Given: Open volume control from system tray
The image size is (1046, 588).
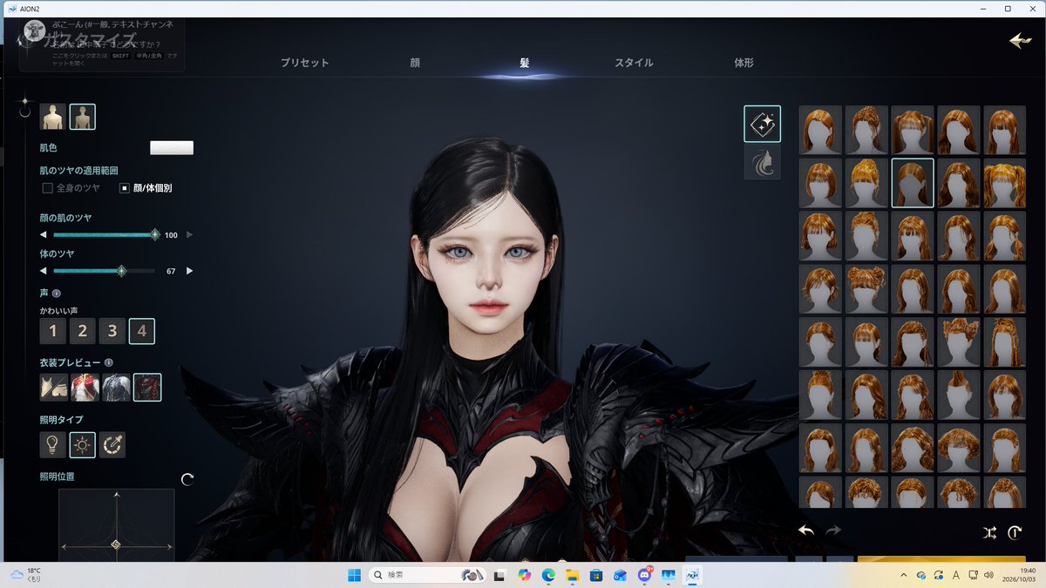Looking at the screenshot, I should pyautogui.click(x=988, y=575).
